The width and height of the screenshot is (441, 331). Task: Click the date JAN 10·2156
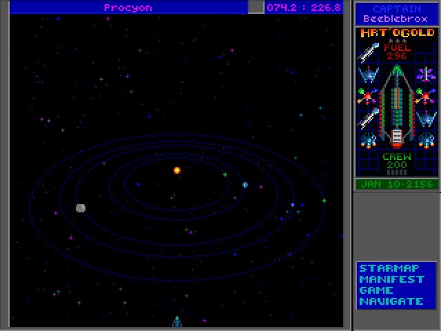397,184
